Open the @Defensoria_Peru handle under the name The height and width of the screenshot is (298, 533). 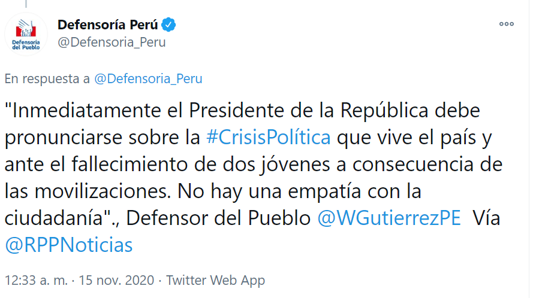[x=112, y=42]
